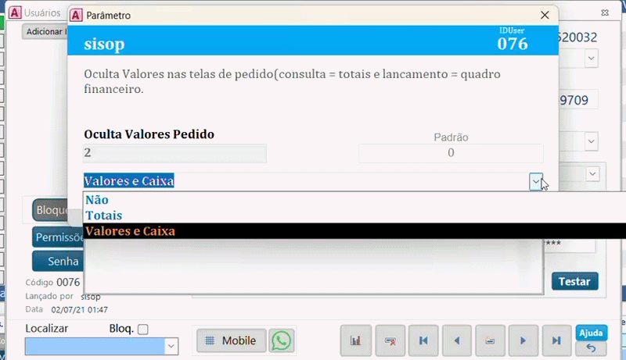The width and height of the screenshot is (626, 360).
Task: Go to the next record
Action: 523,340
